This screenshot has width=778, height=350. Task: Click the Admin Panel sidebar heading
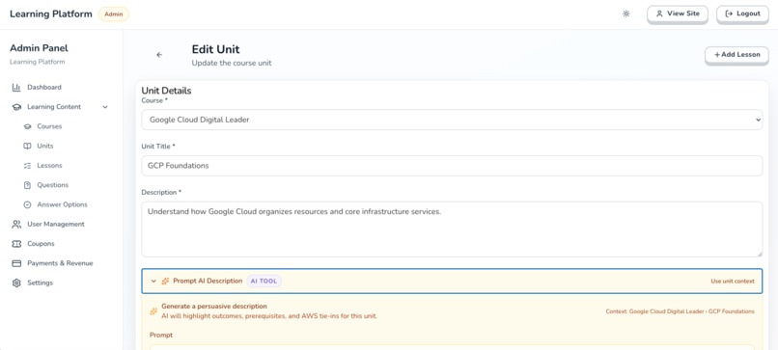pyautogui.click(x=40, y=48)
